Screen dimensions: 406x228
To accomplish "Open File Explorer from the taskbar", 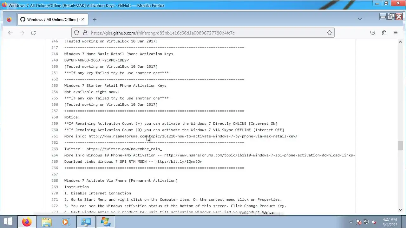I will coord(47,222).
